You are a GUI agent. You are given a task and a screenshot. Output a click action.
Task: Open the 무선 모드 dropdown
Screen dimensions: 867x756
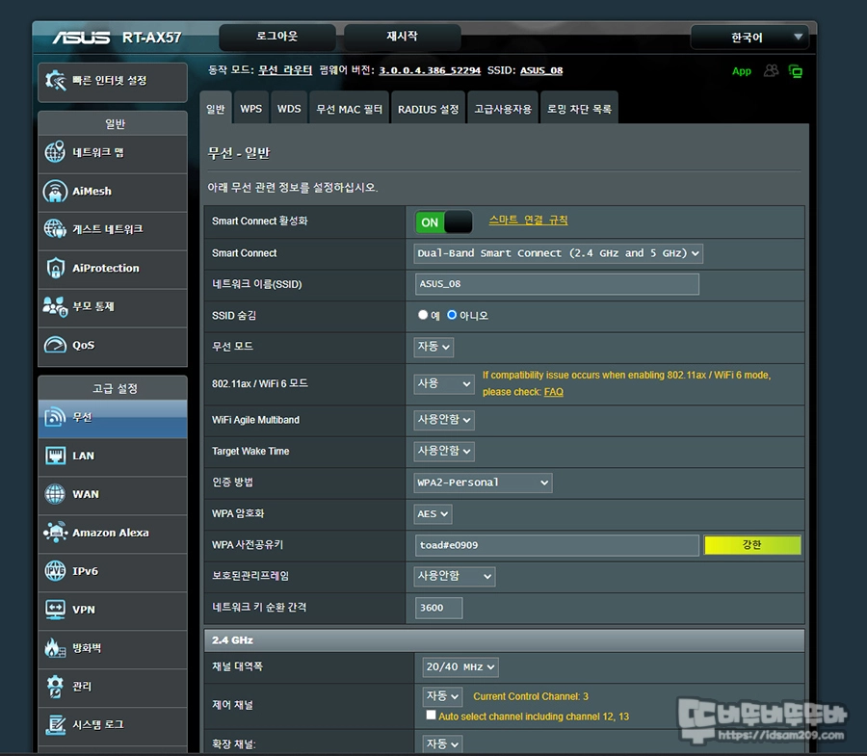tap(433, 347)
